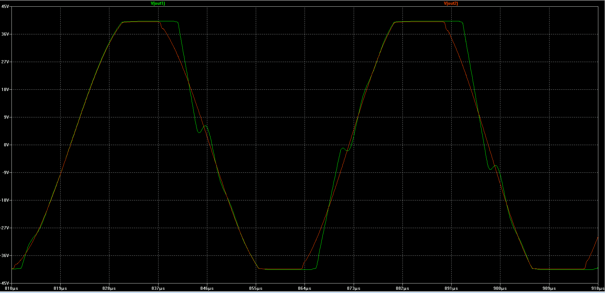Click the 873µs time axis label
Screen dimensions: 605x293
click(353, 288)
